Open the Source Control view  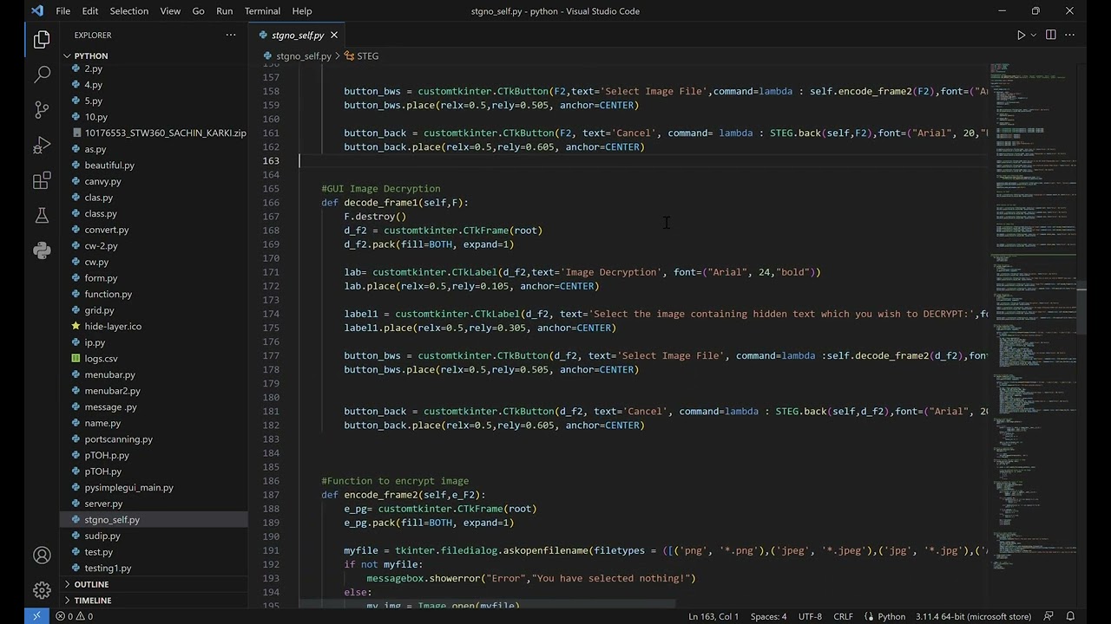pos(42,110)
